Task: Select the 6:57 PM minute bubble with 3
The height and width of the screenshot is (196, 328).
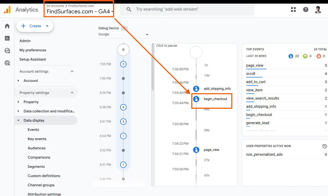Action: 123,122
